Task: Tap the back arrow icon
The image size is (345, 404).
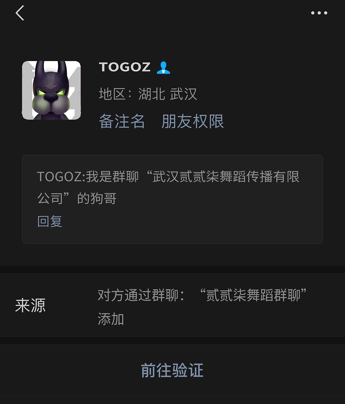Action: [20, 13]
